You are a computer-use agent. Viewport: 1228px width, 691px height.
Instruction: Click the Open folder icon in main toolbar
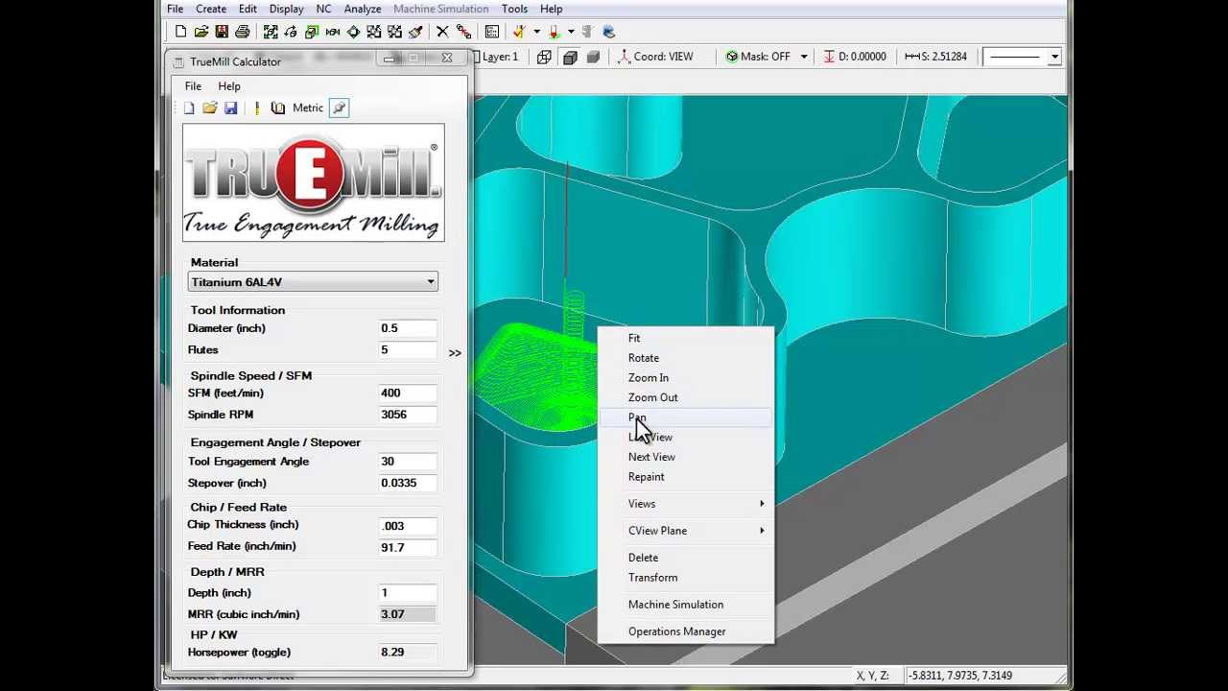point(201,32)
